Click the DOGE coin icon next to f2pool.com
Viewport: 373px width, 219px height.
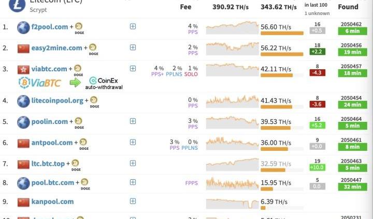click(x=79, y=27)
